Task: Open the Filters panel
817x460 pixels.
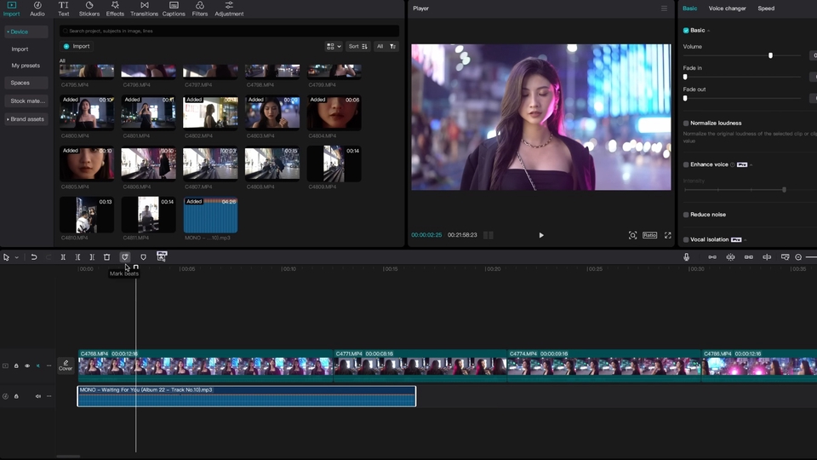Action: point(200,9)
